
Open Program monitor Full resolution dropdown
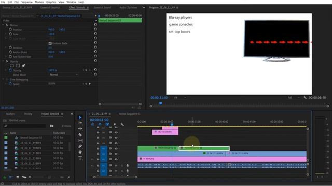coord(294,98)
